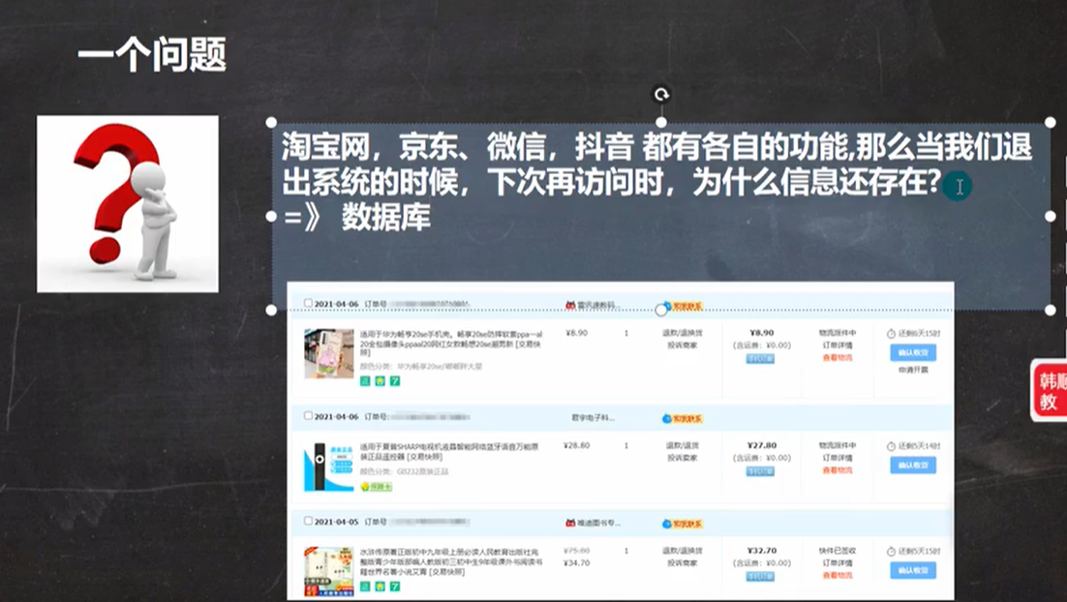Click the unit price ¥28.80
This screenshot has width=1067, height=602.
pyautogui.click(x=576, y=445)
